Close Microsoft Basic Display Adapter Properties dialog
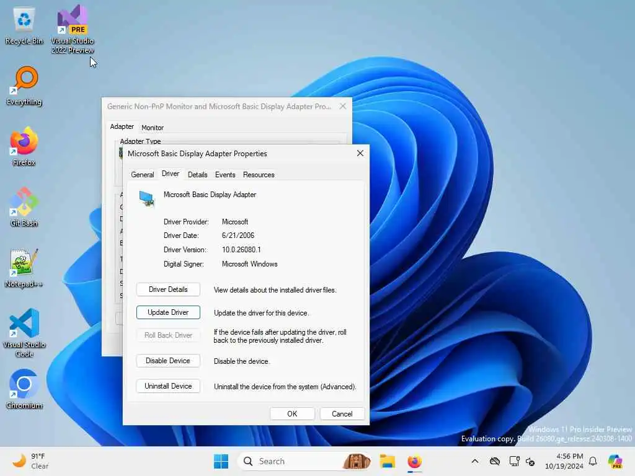This screenshot has width=635, height=476. pos(360,154)
